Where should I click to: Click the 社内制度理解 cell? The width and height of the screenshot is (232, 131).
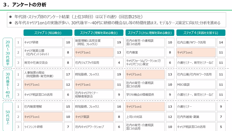43,107
